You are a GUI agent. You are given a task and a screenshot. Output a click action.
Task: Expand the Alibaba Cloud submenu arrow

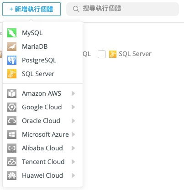pyautogui.click(x=73, y=148)
